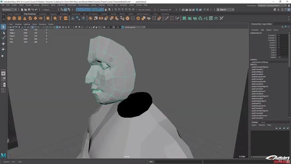The width and height of the screenshot is (291, 164).
Task: Click the Maya logo in bottom-left corner
Action: (x=3, y=155)
